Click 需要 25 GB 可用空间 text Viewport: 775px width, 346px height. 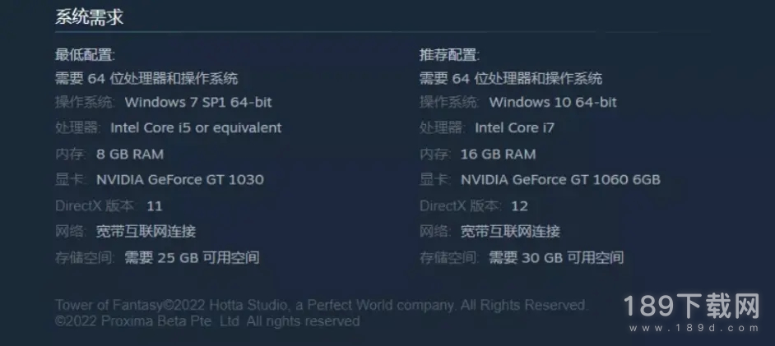[x=193, y=257]
